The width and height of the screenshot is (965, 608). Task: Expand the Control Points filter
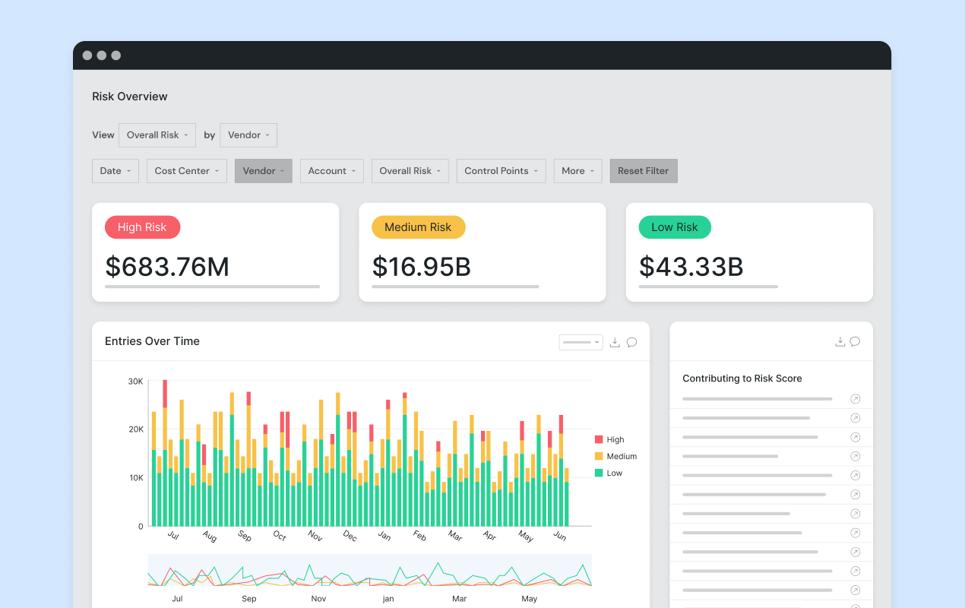501,171
